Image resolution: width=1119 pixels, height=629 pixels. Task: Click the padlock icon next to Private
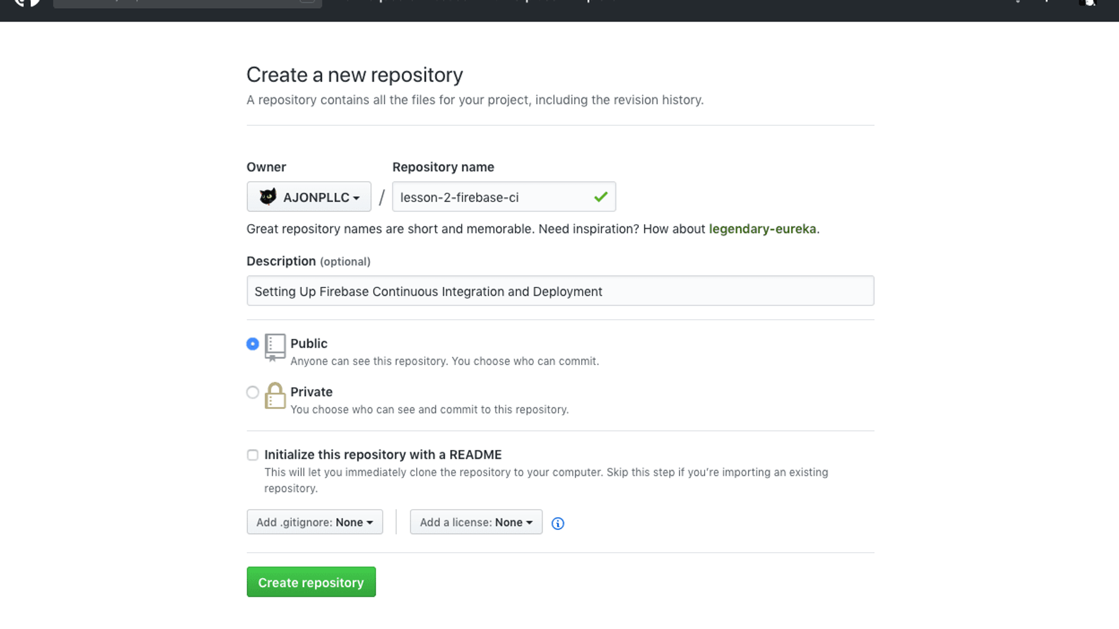(275, 396)
